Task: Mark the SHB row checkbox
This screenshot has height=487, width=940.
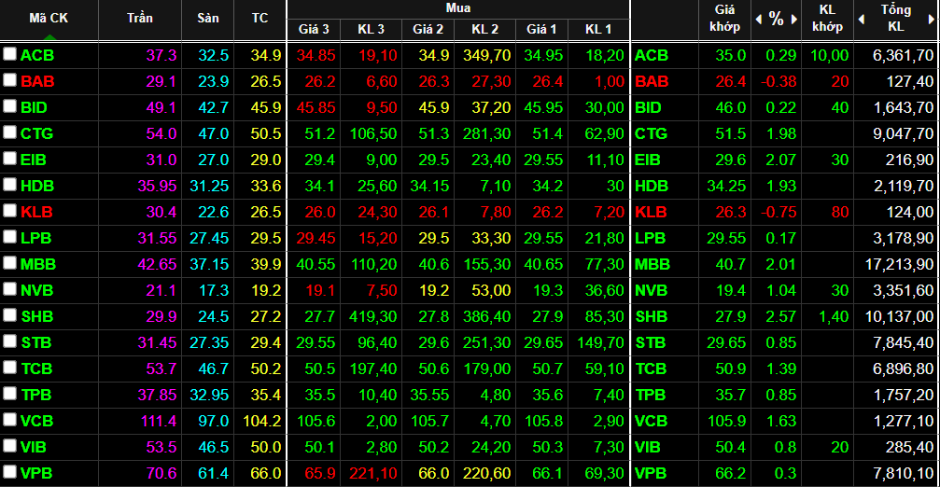Action: 9,316
